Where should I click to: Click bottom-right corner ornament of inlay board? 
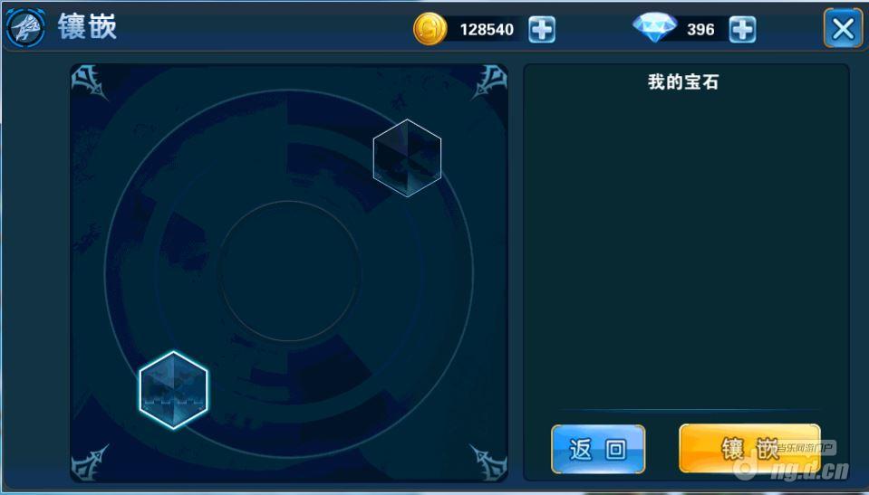point(488,462)
